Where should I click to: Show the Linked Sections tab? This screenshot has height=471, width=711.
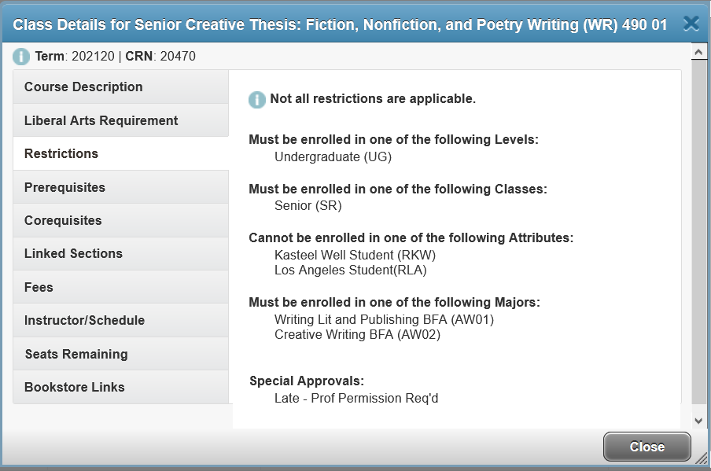(x=120, y=253)
